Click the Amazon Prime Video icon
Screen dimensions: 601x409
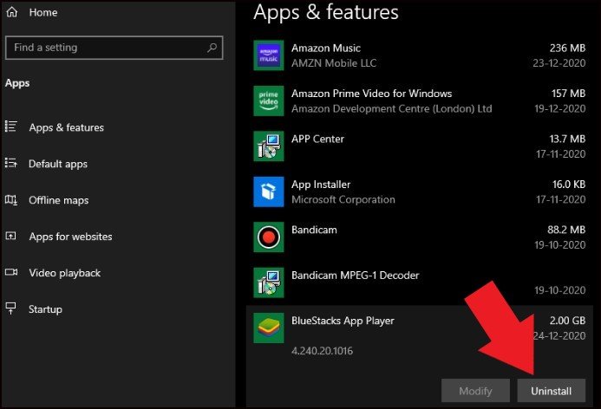[x=269, y=101]
